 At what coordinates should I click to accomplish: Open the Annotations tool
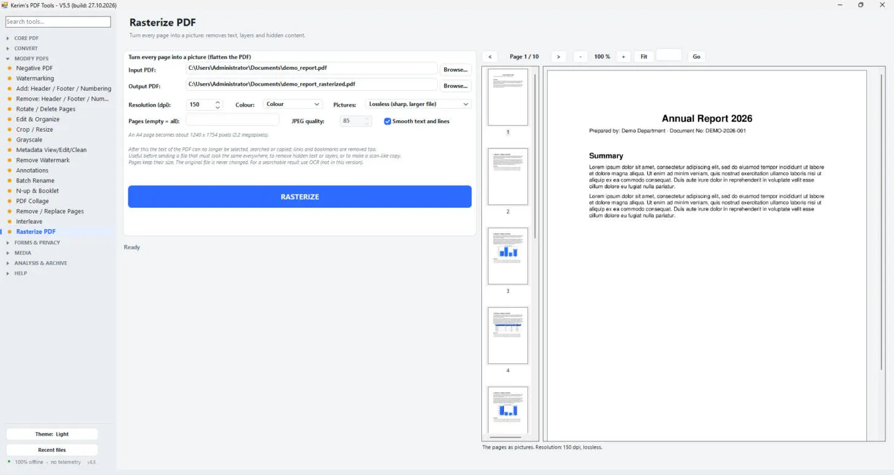click(33, 170)
